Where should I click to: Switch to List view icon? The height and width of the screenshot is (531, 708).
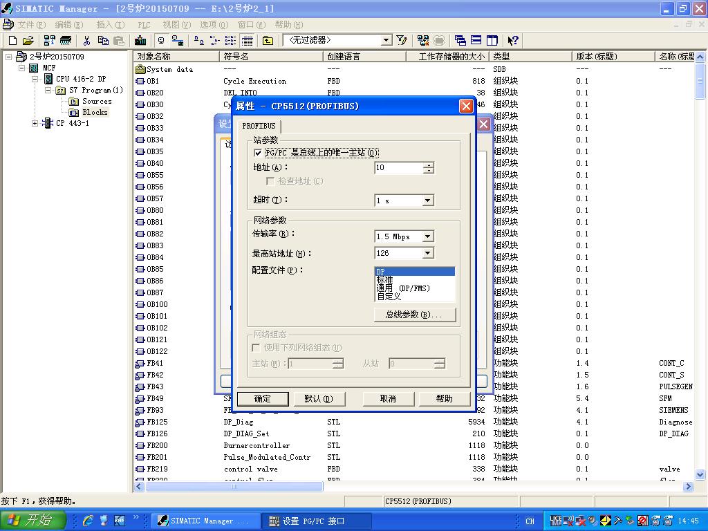pyautogui.click(x=230, y=41)
